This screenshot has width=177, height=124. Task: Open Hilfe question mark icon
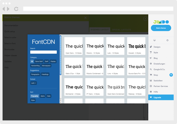pyautogui.click(x=151, y=92)
